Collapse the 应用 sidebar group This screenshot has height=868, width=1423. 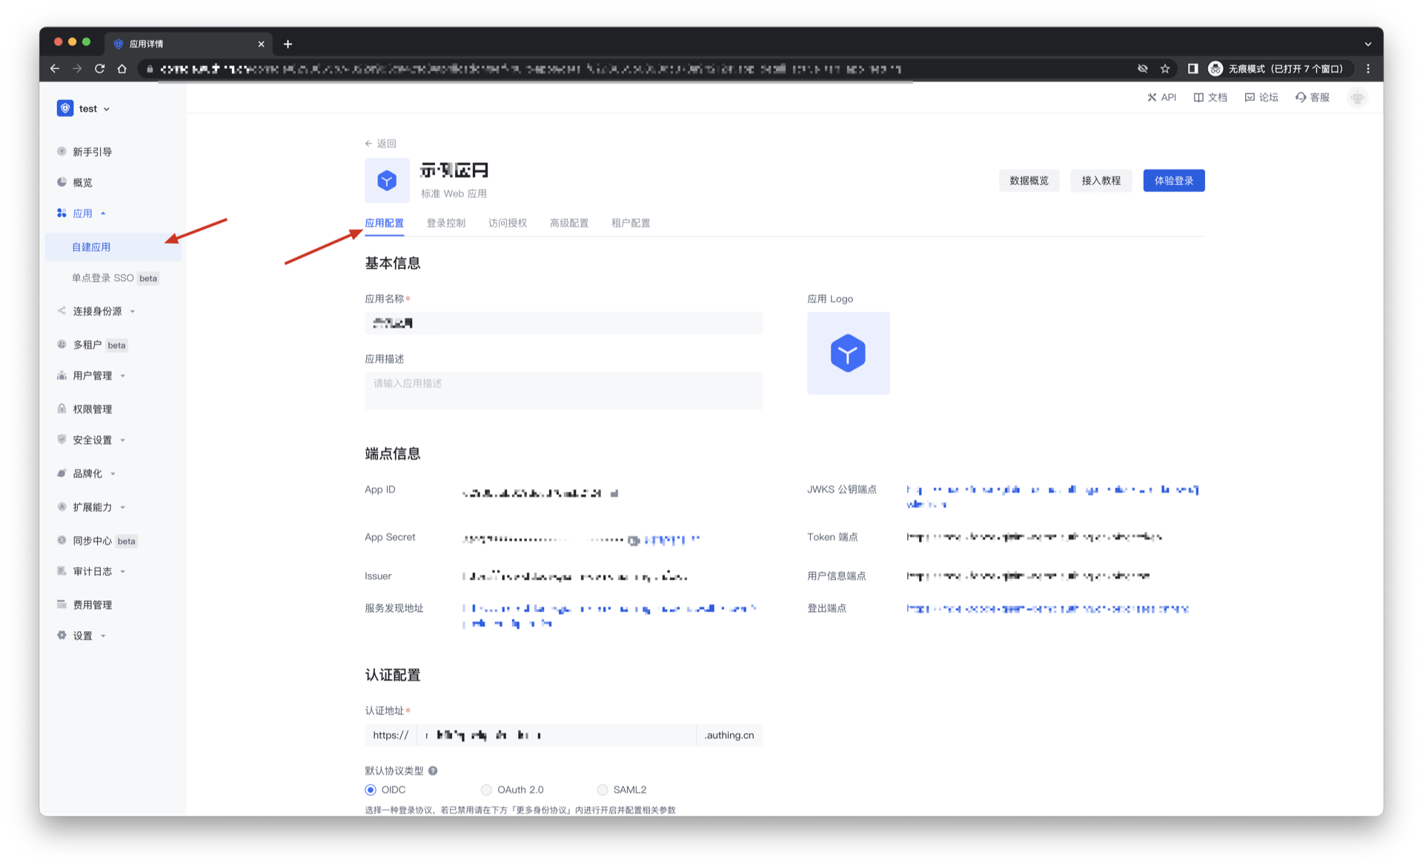(x=84, y=213)
